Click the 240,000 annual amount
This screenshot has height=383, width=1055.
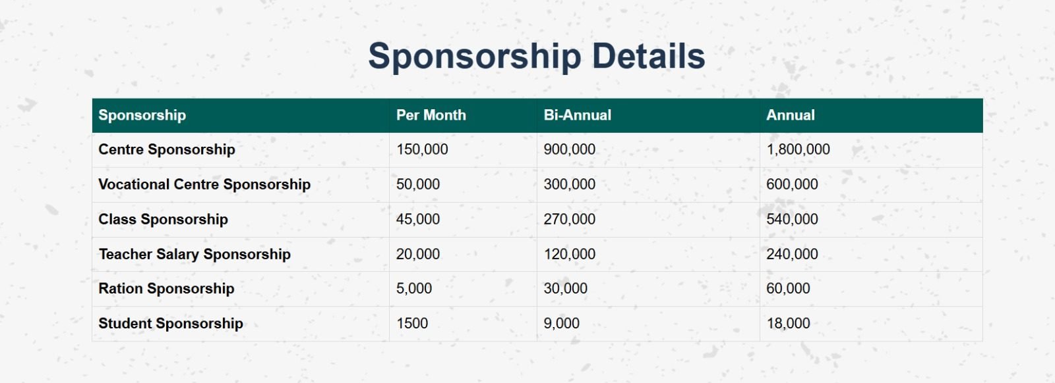click(x=791, y=254)
